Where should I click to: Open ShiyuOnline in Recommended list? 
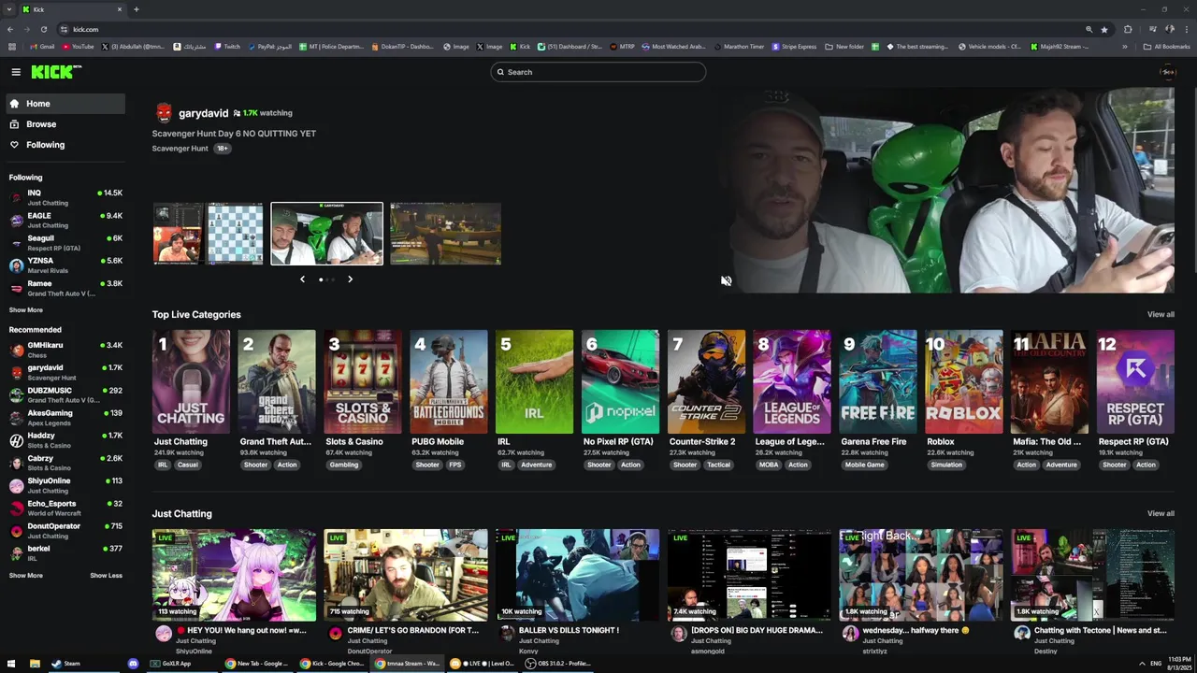pyautogui.click(x=65, y=485)
